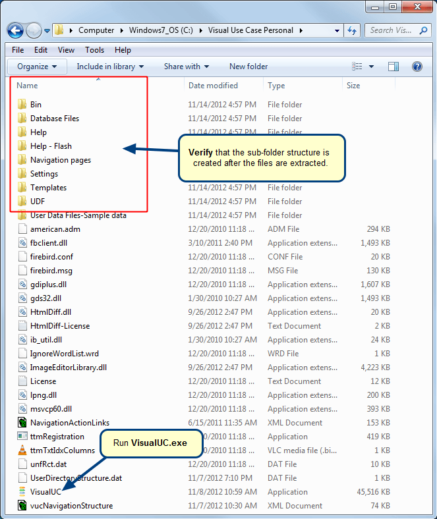
Task: Open the change view options dropdown arrow
Action: 371,67
